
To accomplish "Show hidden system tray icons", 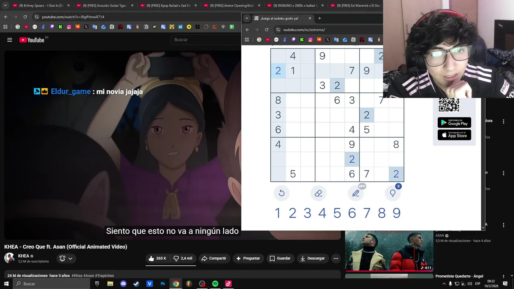I will click(444, 284).
